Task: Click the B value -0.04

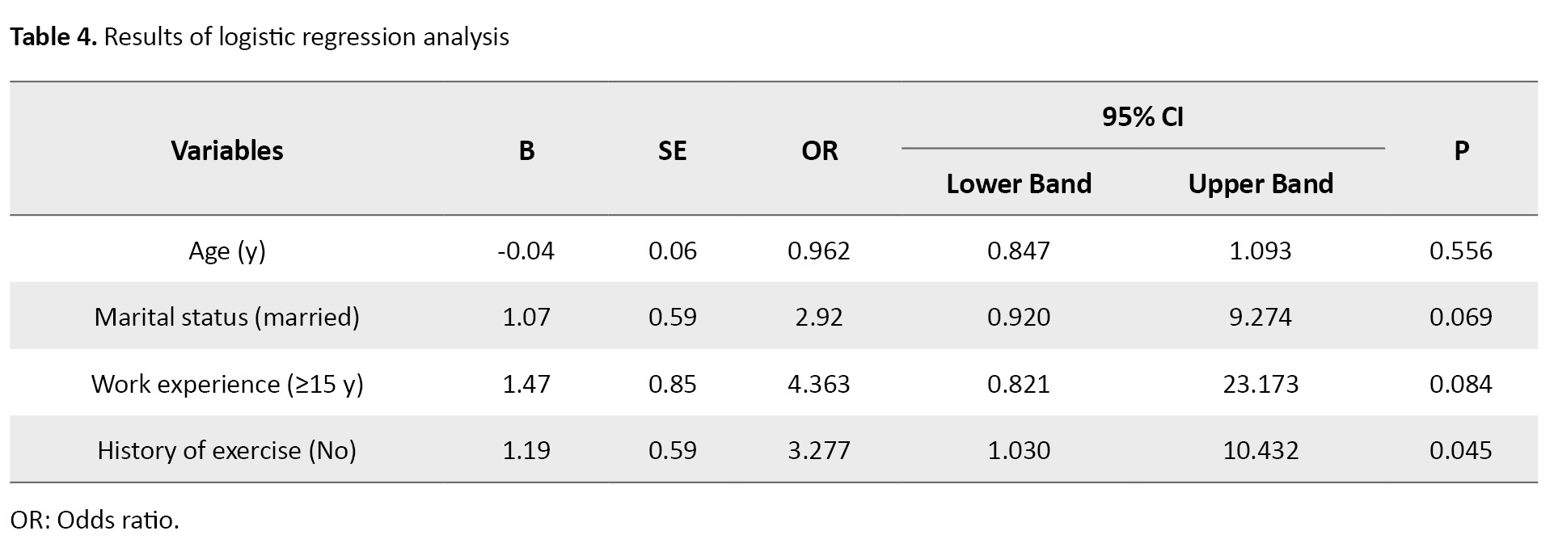Action: (526, 251)
